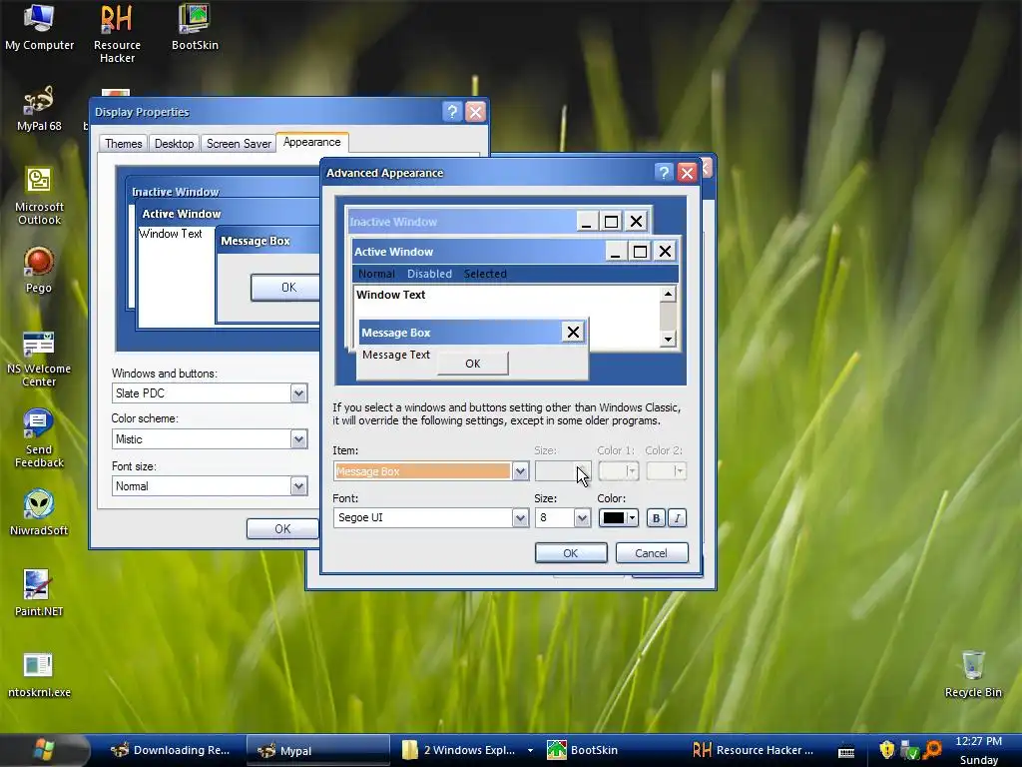Close the Advanced Appearance dialog
This screenshot has width=1022, height=767.
[687, 172]
